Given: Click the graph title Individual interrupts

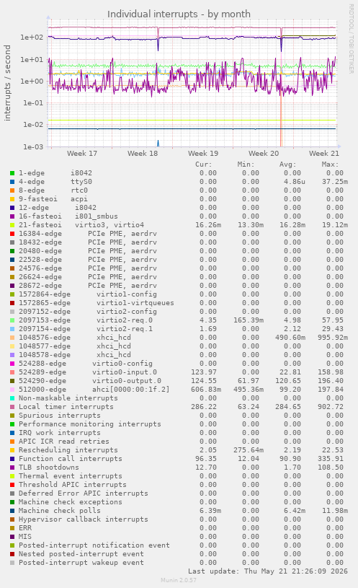Looking at the screenshot, I should point(179,14).
